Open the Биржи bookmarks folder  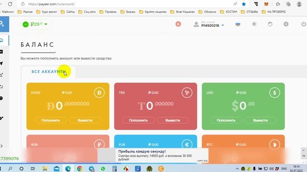tap(128, 11)
